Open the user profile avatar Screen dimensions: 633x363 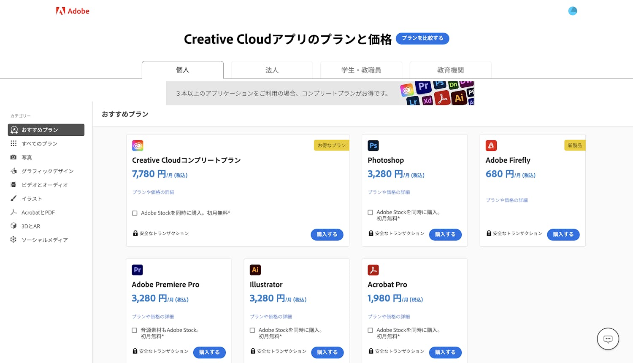tap(572, 11)
